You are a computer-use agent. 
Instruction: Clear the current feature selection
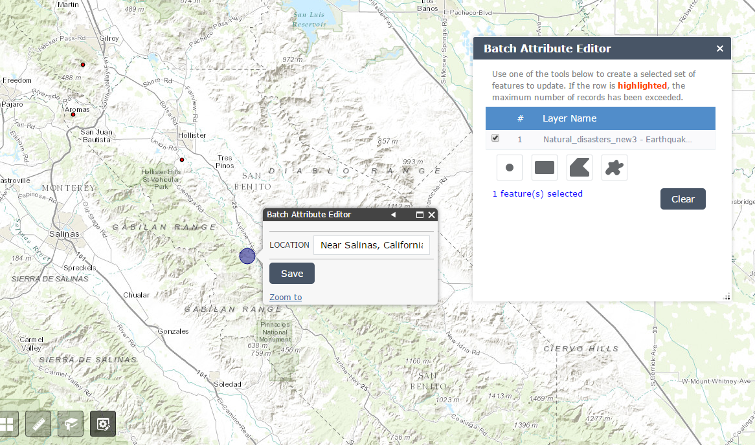682,199
